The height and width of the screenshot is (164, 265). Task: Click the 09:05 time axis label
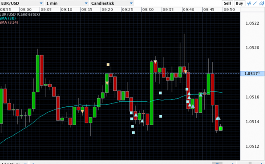coord(46,10)
